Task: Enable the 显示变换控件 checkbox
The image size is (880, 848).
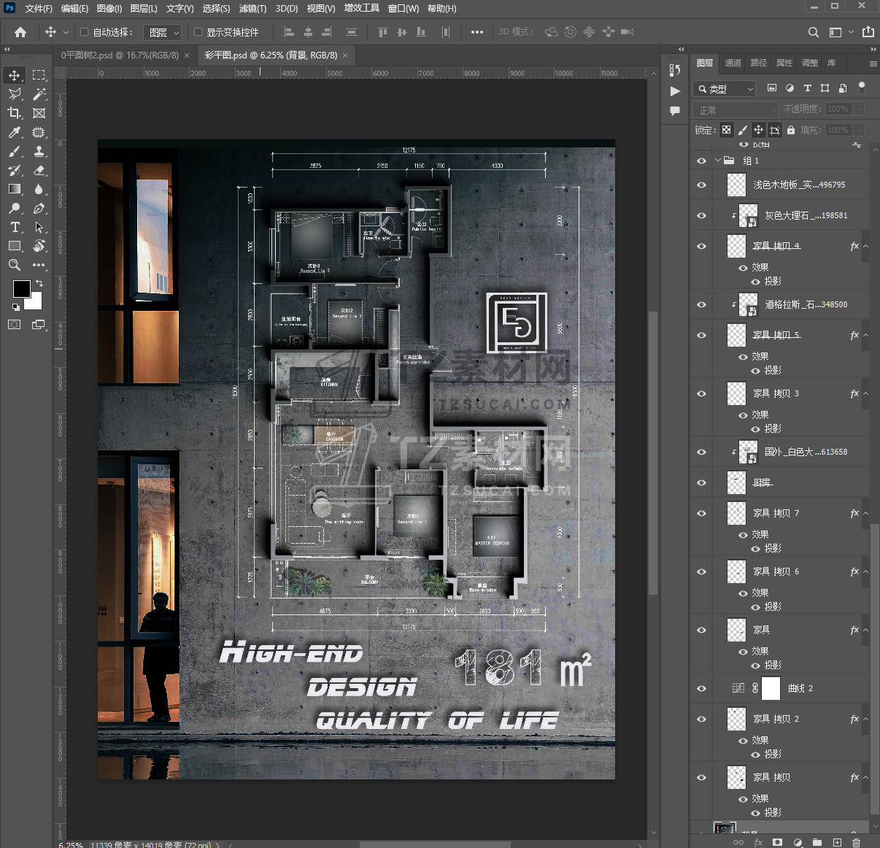Action: pyautogui.click(x=198, y=32)
